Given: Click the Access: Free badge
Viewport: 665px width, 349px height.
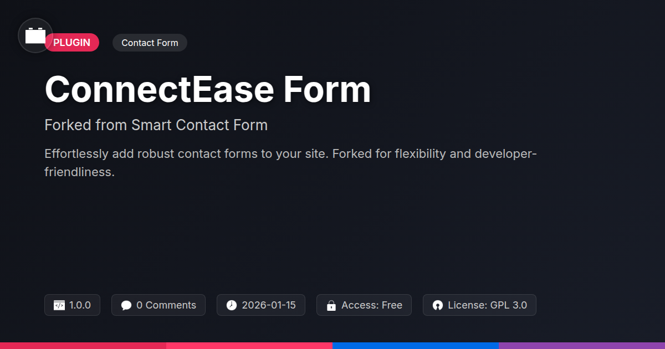Looking at the screenshot, I should (364, 305).
